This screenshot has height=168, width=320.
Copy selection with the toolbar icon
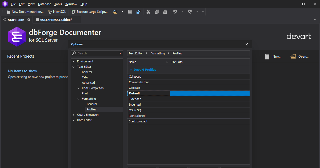[157, 12]
